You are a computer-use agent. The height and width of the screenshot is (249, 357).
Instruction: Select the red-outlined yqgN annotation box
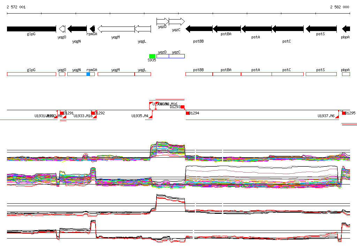click(77, 74)
